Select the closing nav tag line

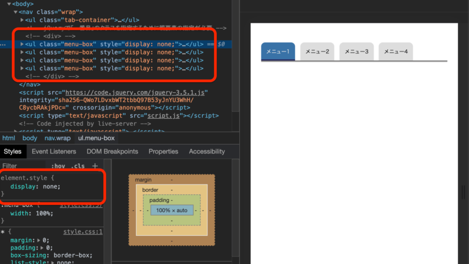point(30,84)
